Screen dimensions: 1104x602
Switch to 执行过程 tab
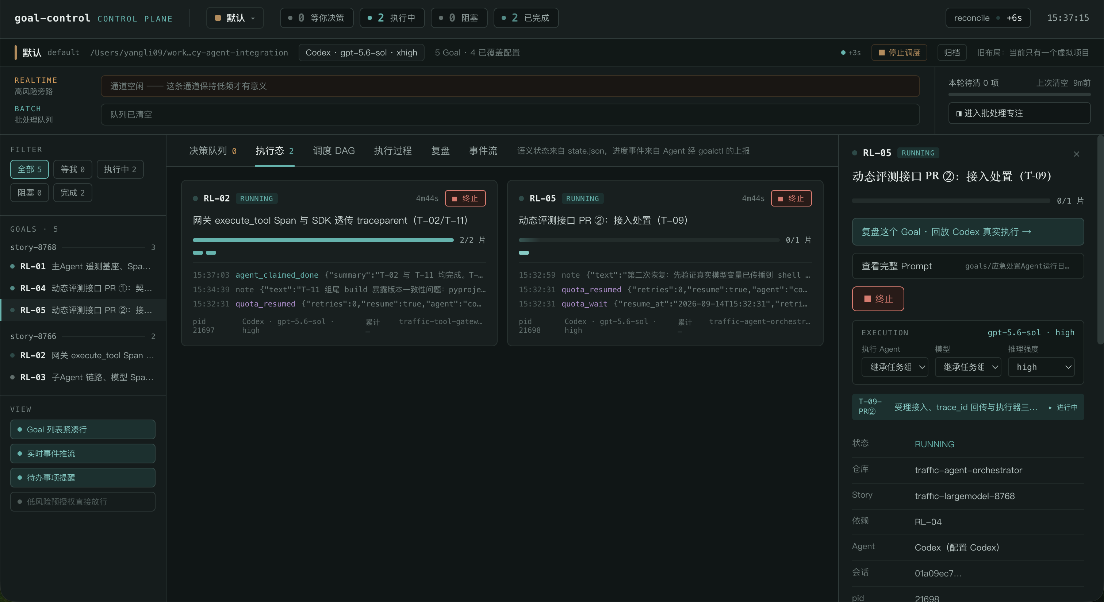[392, 151]
